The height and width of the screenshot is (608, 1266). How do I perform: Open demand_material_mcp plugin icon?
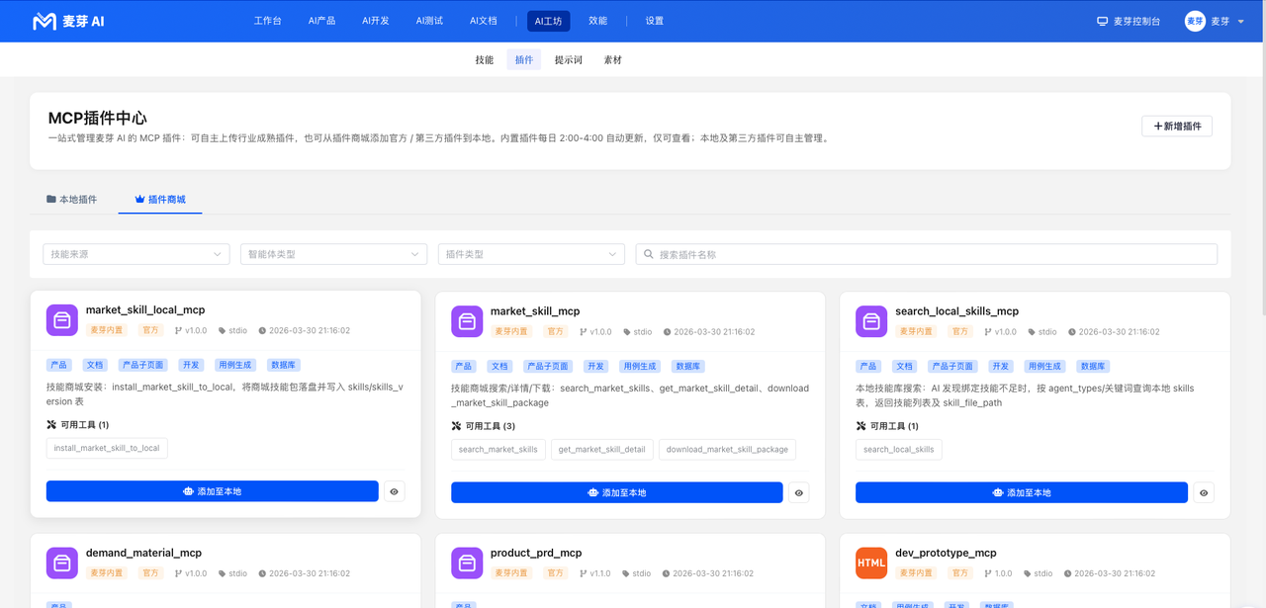pyautogui.click(x=62, y=563)
